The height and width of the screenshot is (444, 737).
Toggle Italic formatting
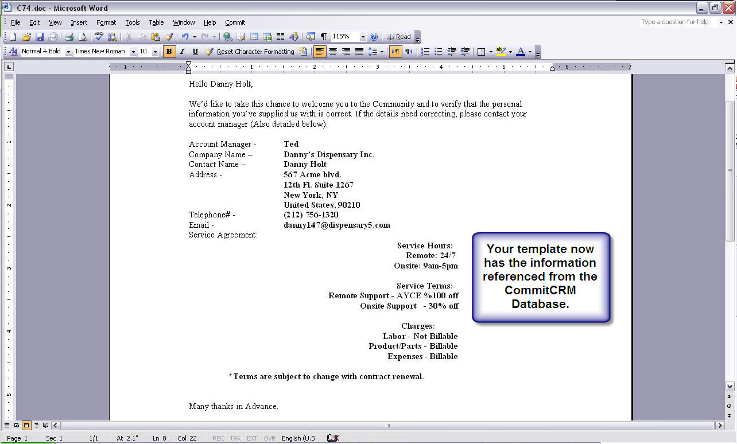click(x=182, y=52)
